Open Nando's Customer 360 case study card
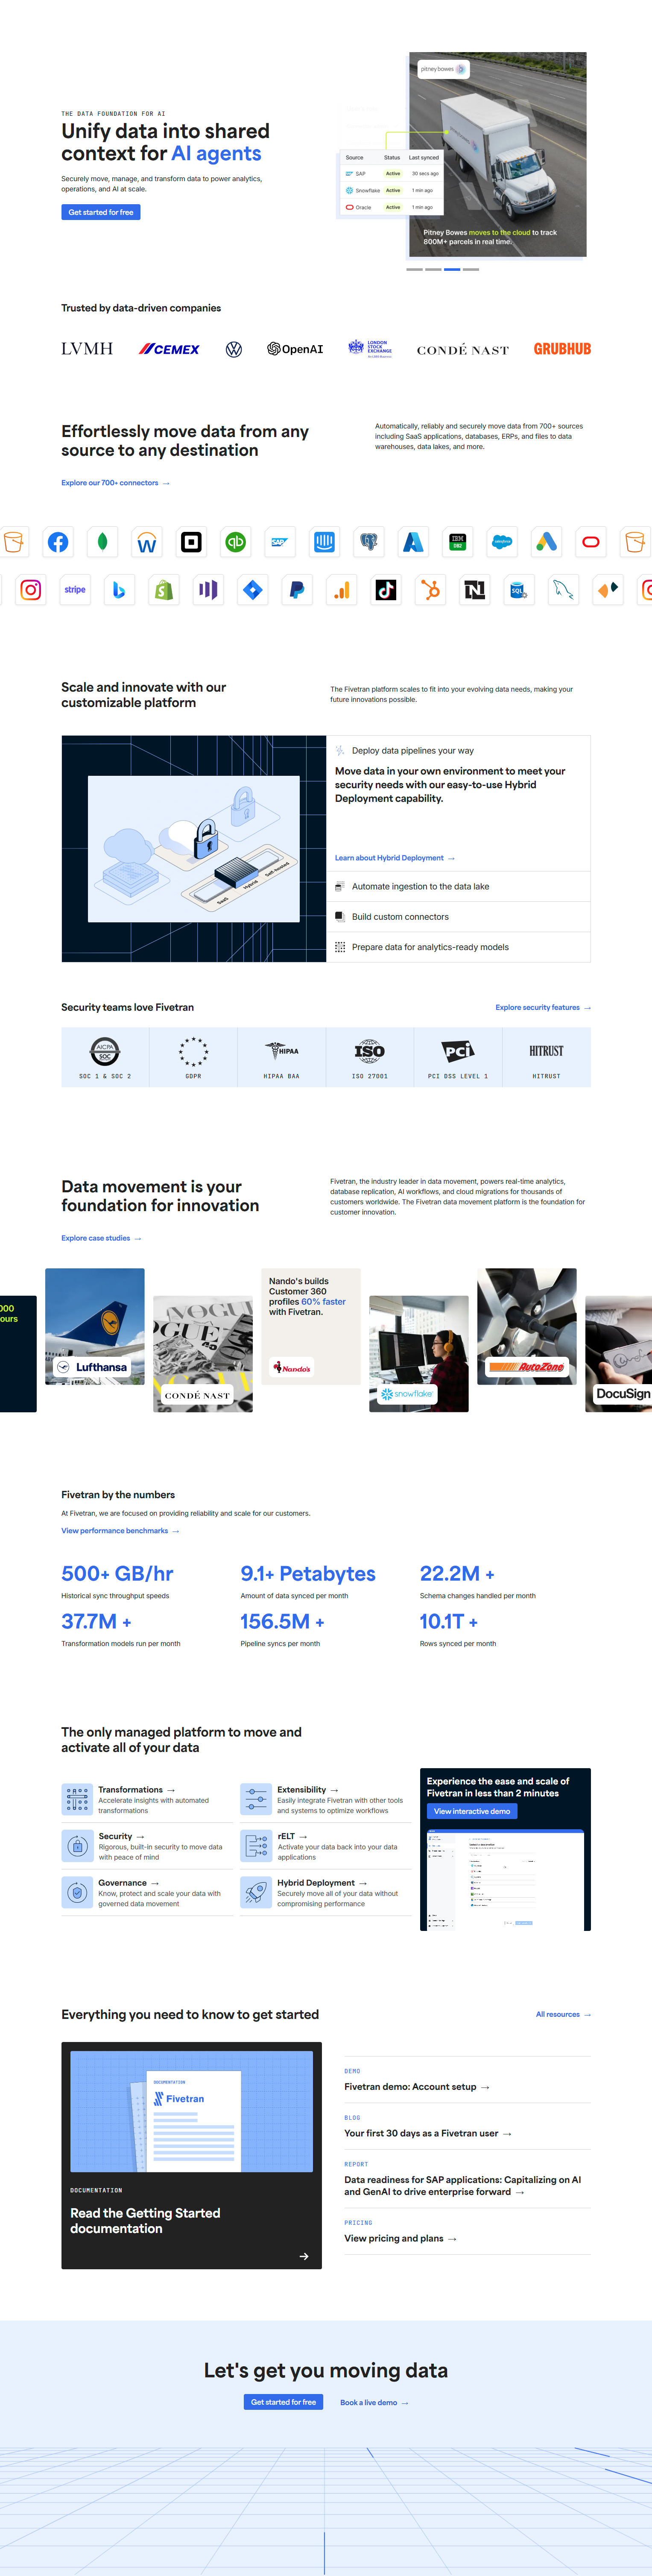Viewport: 652px width, 2576px height. [x=311, y=1327]
